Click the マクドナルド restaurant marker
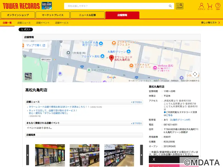The width and height of the screenshot is (223, 167). tap(131, 65)
